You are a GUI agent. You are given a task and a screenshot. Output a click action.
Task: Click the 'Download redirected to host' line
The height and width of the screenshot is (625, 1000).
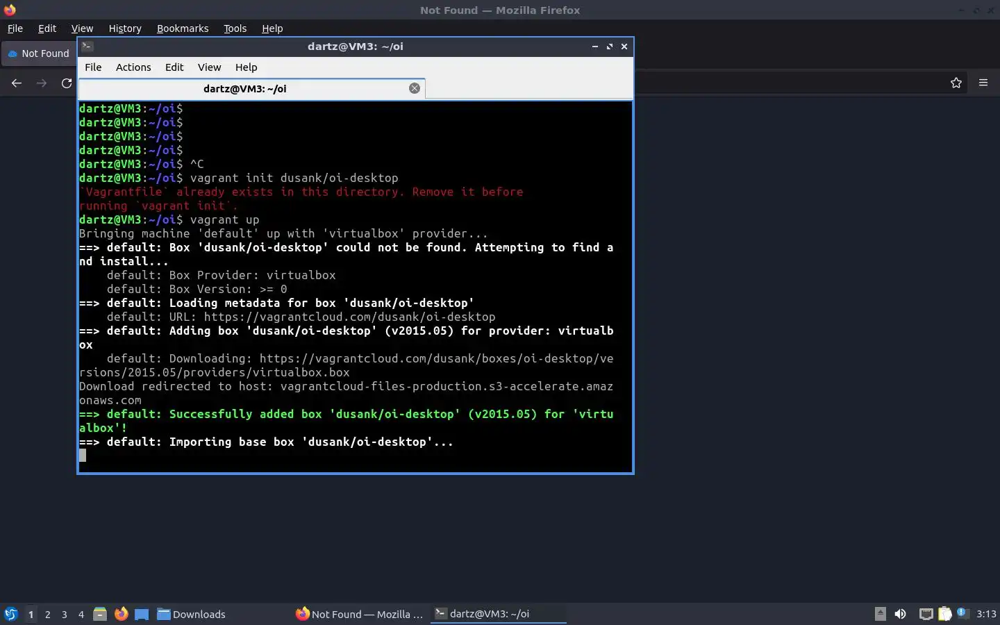click(346, 393)
